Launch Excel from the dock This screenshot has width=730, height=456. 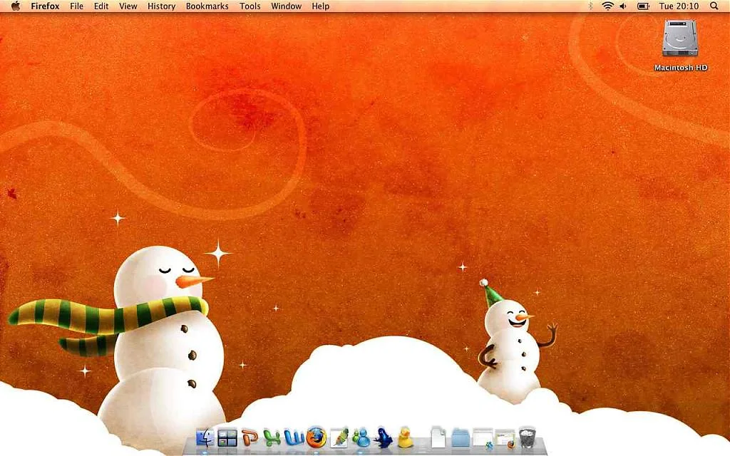[x=272, y=437]
